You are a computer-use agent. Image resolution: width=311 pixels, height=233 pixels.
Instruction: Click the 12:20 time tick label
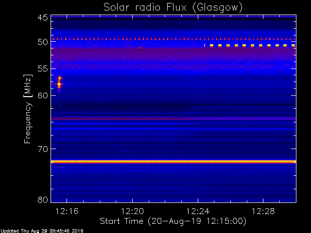[132, 211]
